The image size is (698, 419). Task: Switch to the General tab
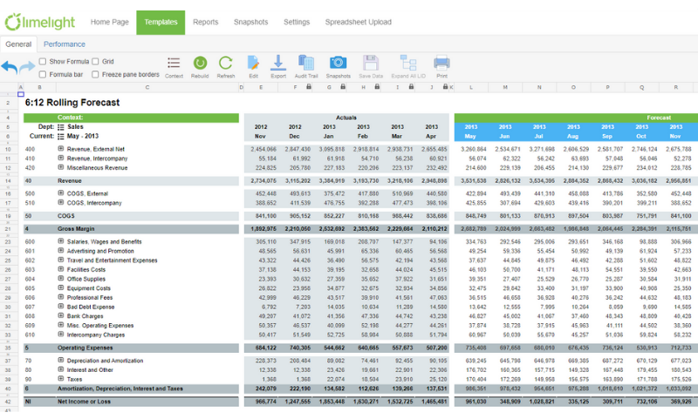pyautogui.click(x=18, y=44)
